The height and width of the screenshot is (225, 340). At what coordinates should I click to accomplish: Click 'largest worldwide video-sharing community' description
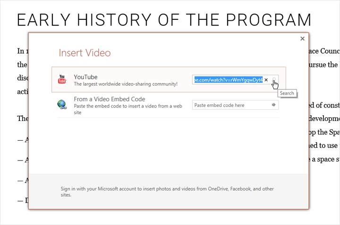click(x=125, y=84)
